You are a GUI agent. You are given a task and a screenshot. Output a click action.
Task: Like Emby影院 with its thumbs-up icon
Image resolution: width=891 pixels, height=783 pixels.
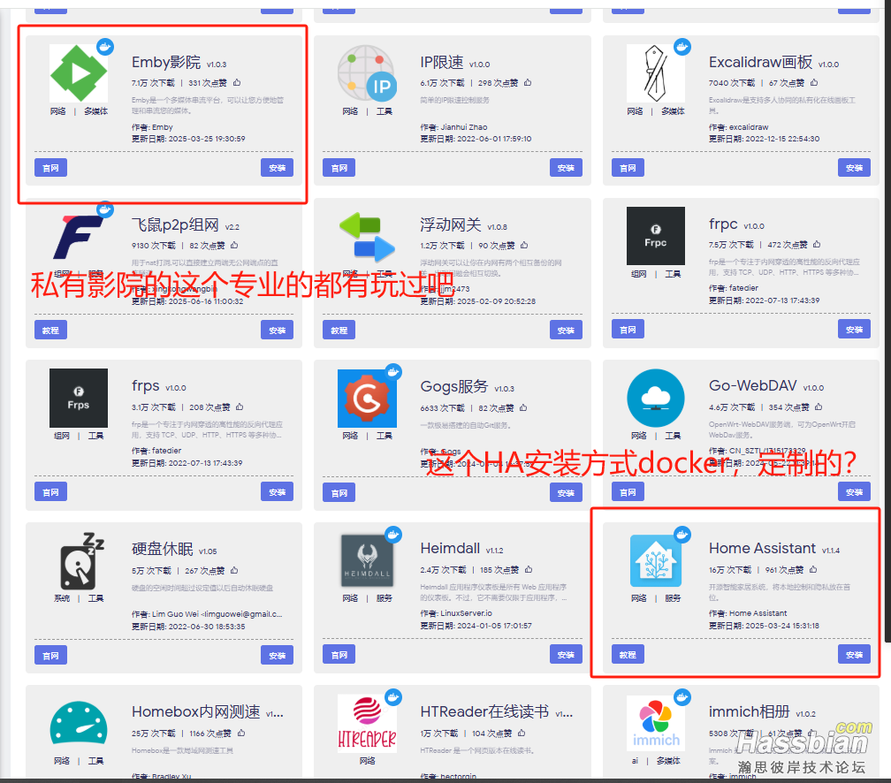tap(237, 82)
